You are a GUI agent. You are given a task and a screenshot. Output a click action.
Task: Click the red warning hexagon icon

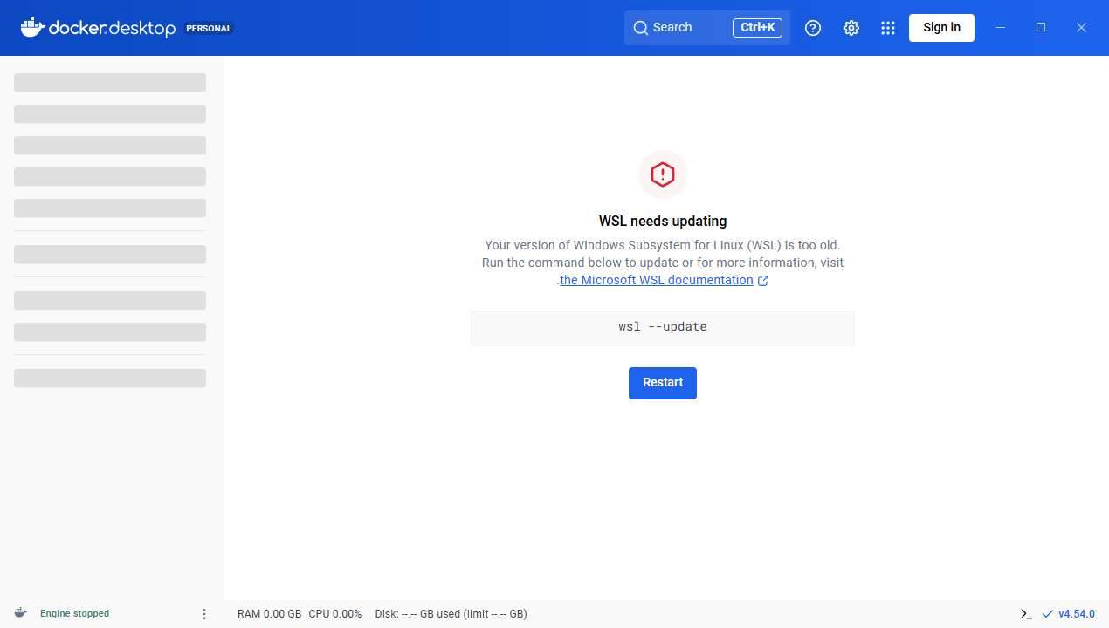tap(663, 174)
